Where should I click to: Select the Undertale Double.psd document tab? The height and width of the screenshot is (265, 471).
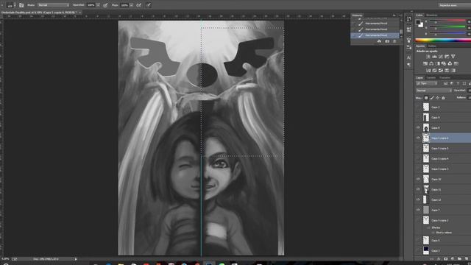(39, 13)
